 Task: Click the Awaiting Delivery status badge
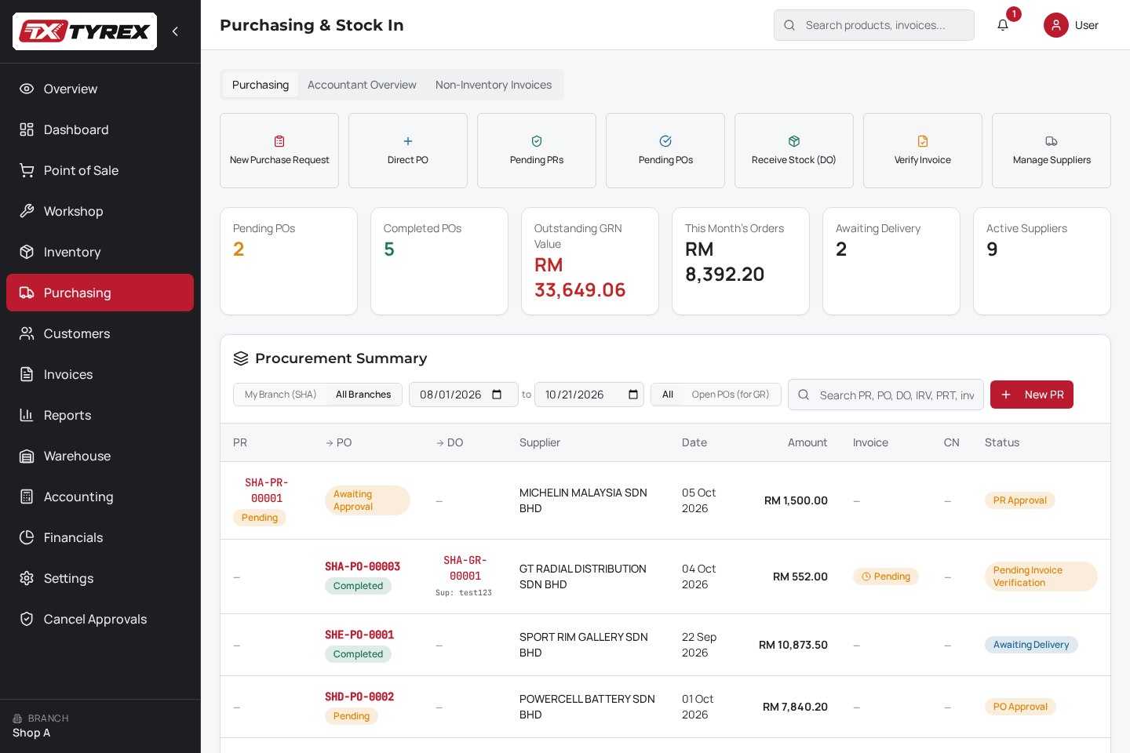pyautogui.click(x=1031, y=645)
